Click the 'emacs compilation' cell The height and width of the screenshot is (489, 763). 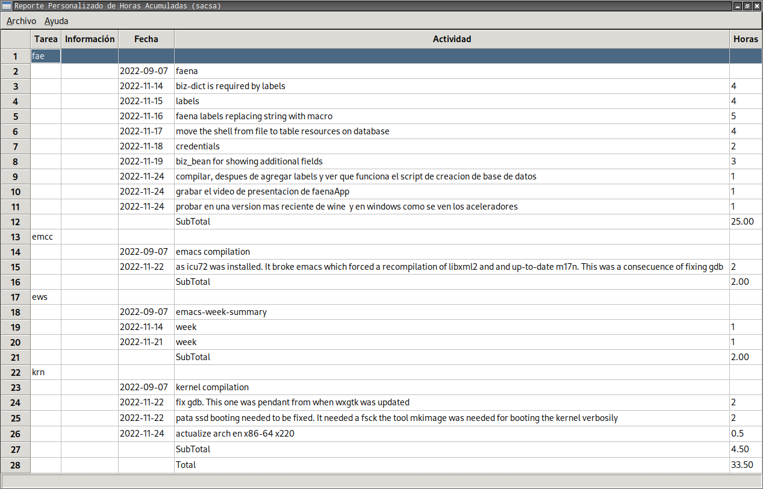click(452, 252)
